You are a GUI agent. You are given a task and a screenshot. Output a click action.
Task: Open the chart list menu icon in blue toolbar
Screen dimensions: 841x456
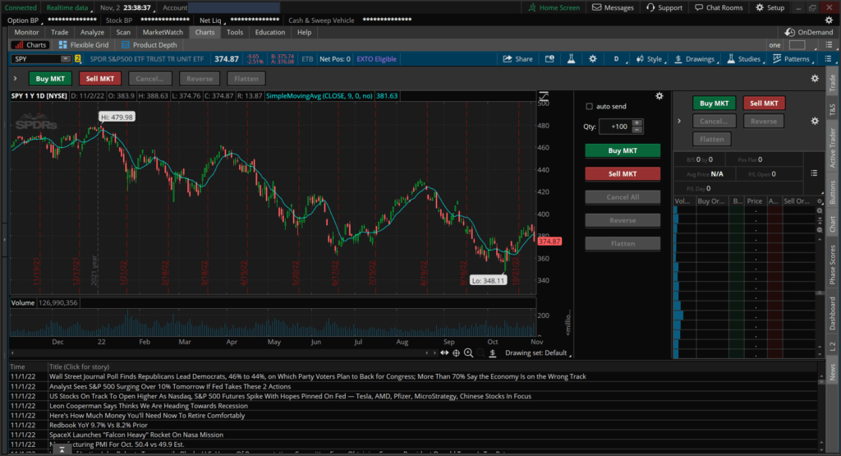tap(828, 59)
